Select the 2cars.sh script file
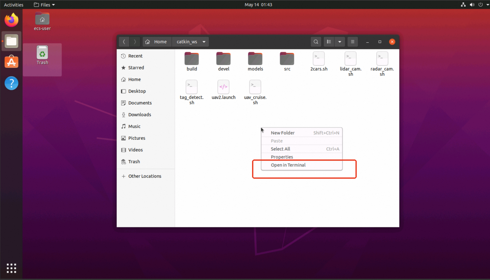The height and width of the screenshot is (280, 490). 319,61
